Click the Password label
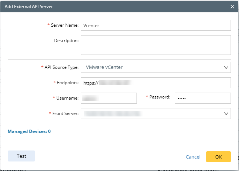The image size is (239, 171). click(x=160, y=97)
